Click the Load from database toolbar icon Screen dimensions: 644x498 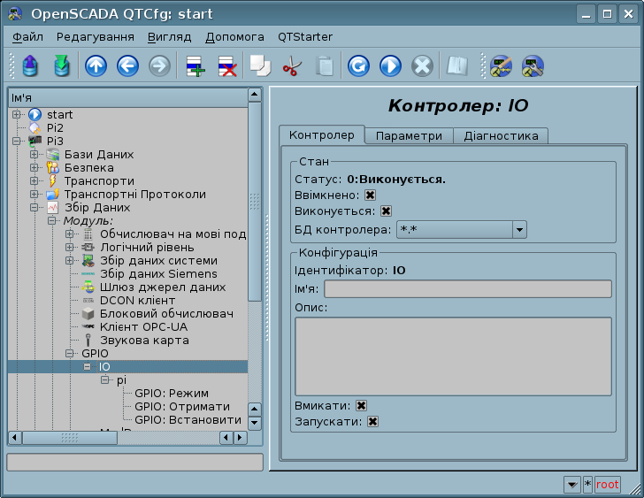point(30,66)
